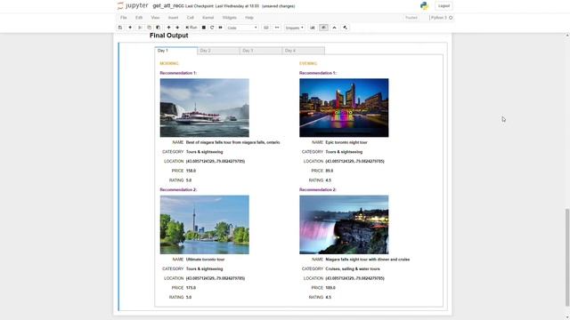Viewport: 570px width, 320px height.
Task: Click the Toronto night city hall image
Action: pos(344,108)
